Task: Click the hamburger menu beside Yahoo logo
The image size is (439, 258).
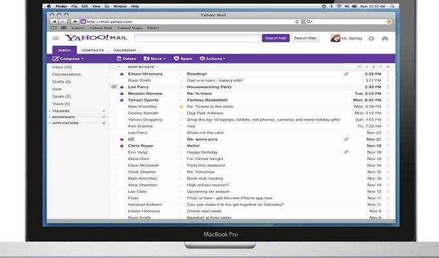Action: coord(56,39)
